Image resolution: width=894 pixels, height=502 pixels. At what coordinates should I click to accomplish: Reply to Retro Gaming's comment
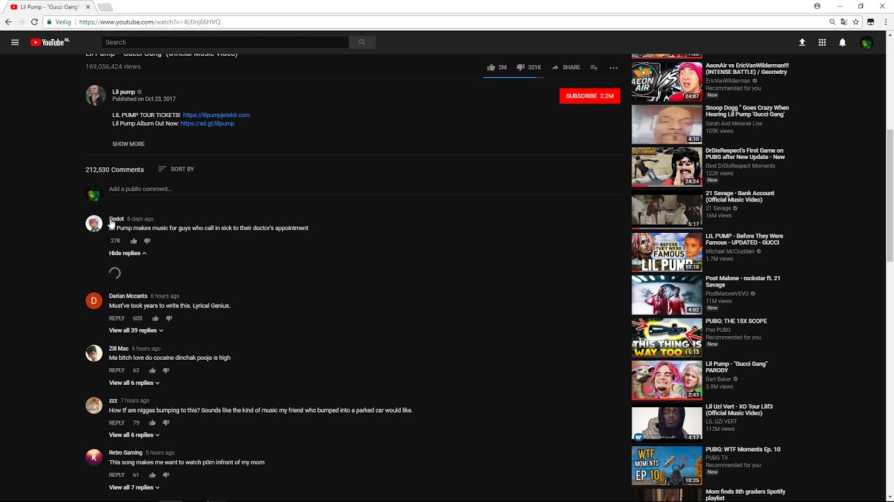[x=117, y=475]
